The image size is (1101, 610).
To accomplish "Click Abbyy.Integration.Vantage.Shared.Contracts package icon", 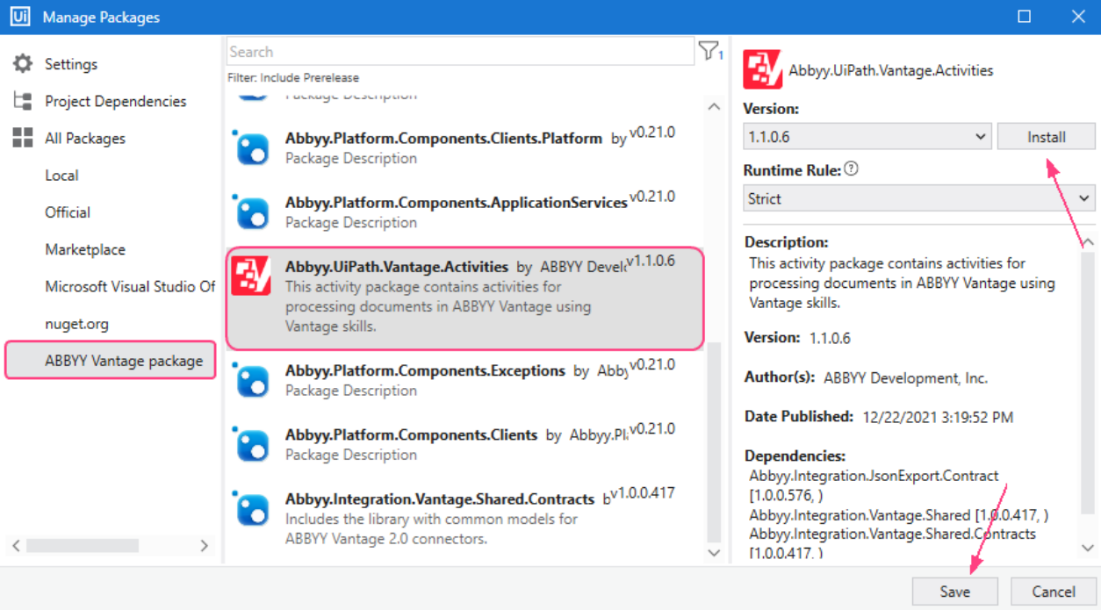I will (x=253, y=508).
